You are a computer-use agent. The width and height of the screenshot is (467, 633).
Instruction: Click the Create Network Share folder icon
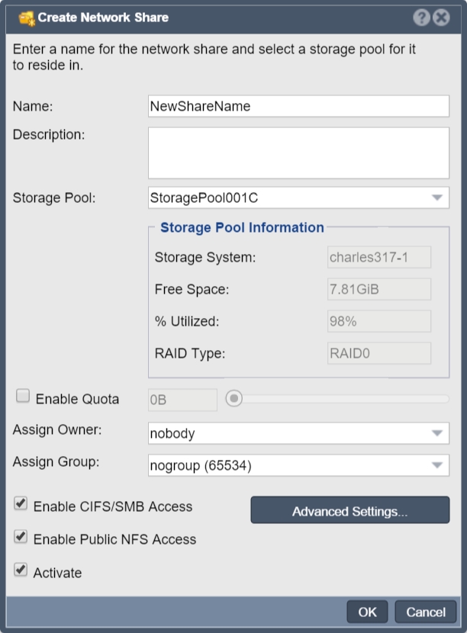click(x=27, y=18)
